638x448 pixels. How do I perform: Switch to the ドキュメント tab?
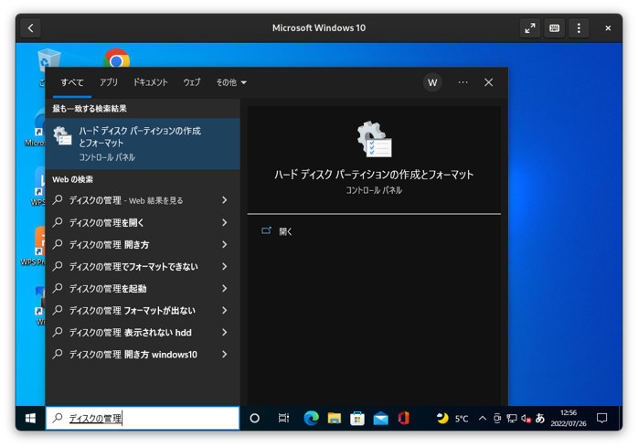(150, 82)
